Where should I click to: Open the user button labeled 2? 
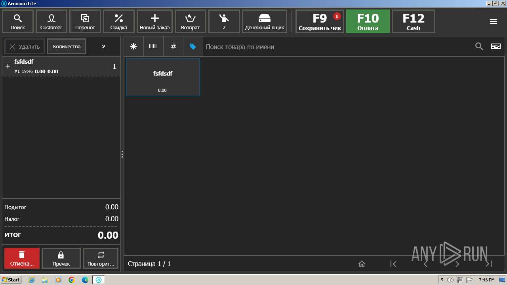(x=224, y=21)
